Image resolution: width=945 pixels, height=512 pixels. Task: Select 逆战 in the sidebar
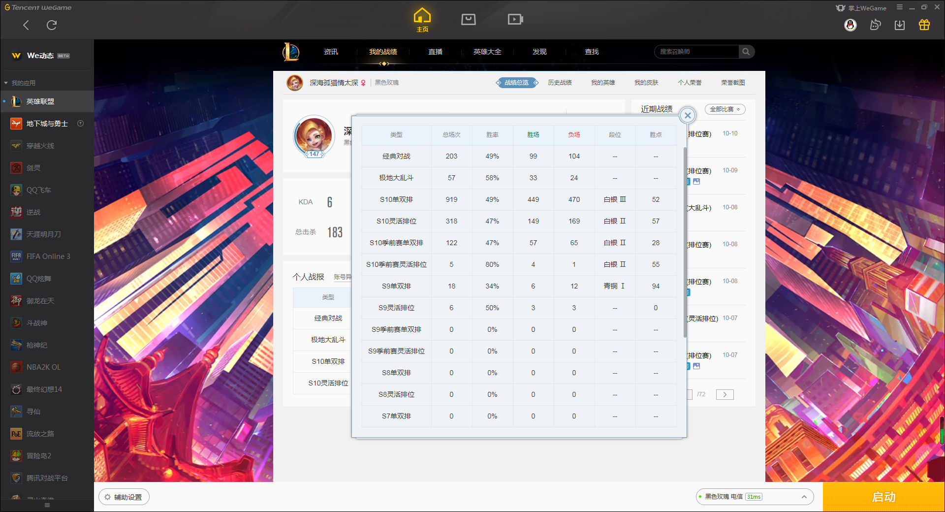(x=47, y=212)
